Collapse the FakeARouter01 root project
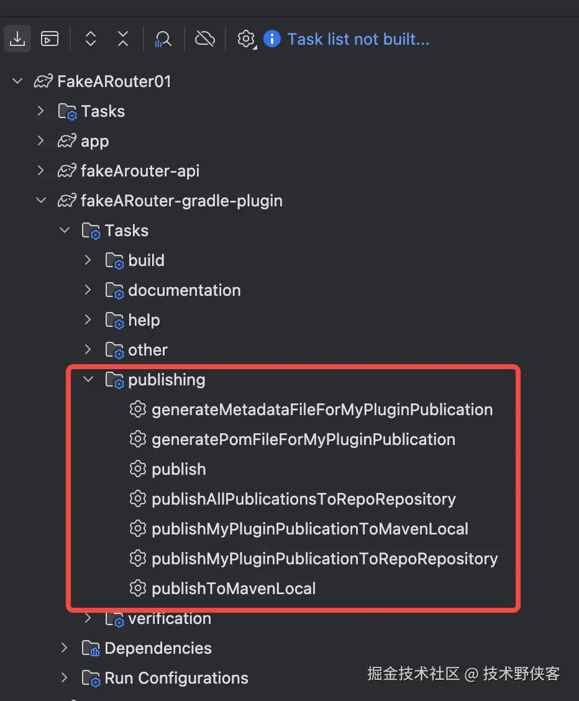This screenshot has width=579, height=701. (17, 81)
